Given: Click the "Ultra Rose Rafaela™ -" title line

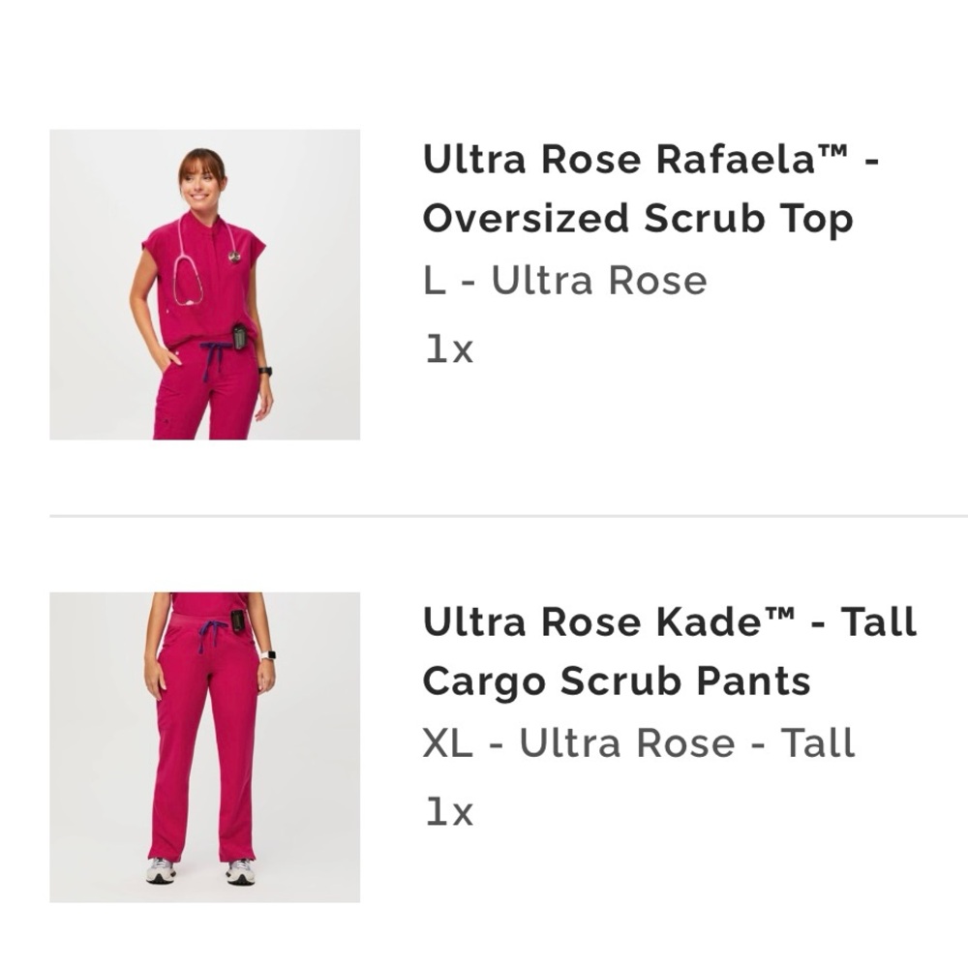Looking at the screenshot, I should 650,160.
